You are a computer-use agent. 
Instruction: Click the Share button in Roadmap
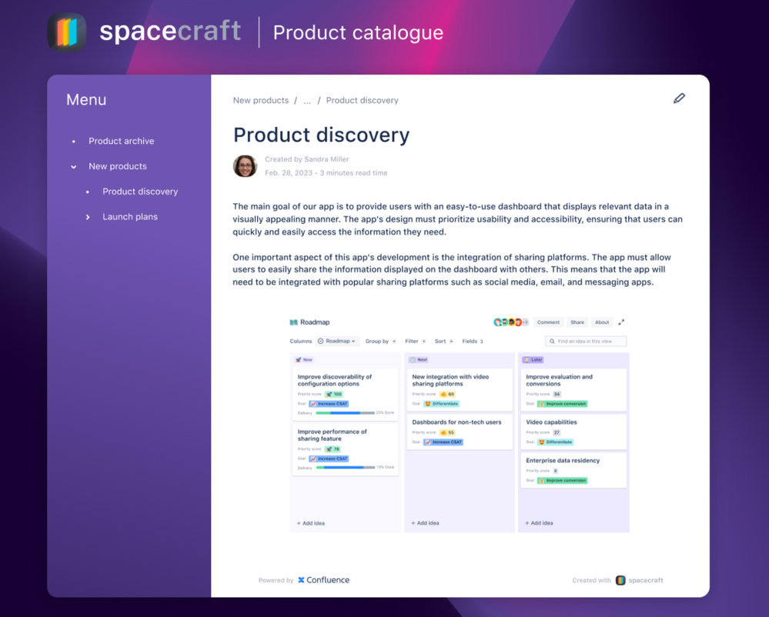(x=577, y=322)
